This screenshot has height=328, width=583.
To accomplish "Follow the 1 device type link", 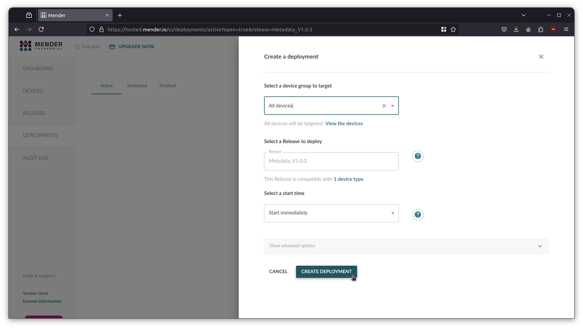I will [348, 179].
